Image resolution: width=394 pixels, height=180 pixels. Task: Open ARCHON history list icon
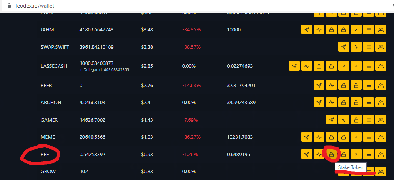click(369, 102)
